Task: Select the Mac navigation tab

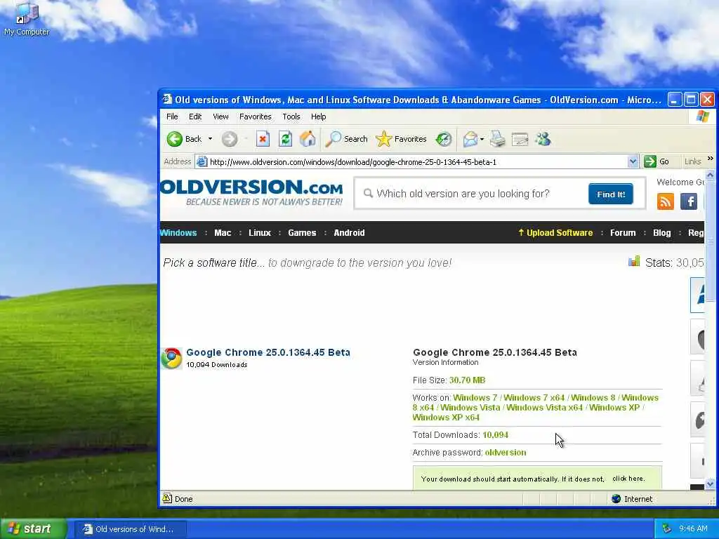Action: coord(223,233)
